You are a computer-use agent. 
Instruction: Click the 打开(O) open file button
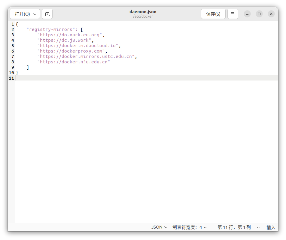click(22, 14)
